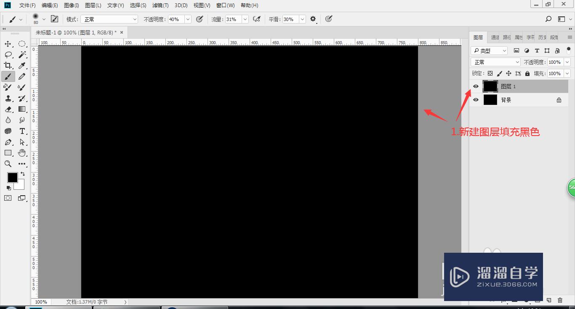The image size is (575, 309).
Task: Switch to the 路径 panel tab
Action: pos(507,37)
